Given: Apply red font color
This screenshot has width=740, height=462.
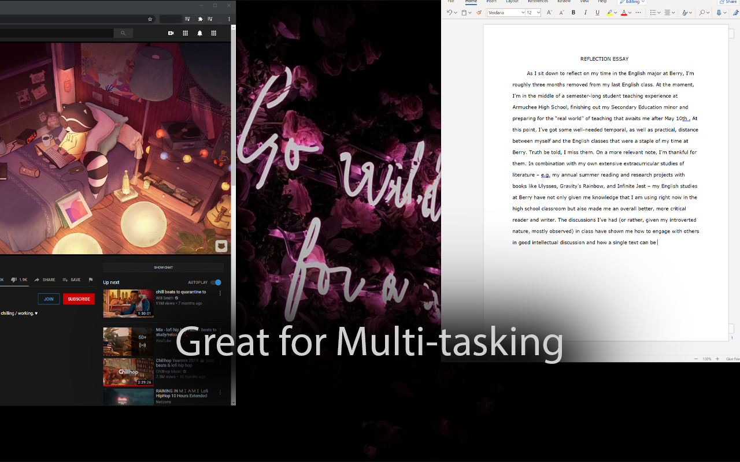Looking at the screenshot, I should (624, 12).
